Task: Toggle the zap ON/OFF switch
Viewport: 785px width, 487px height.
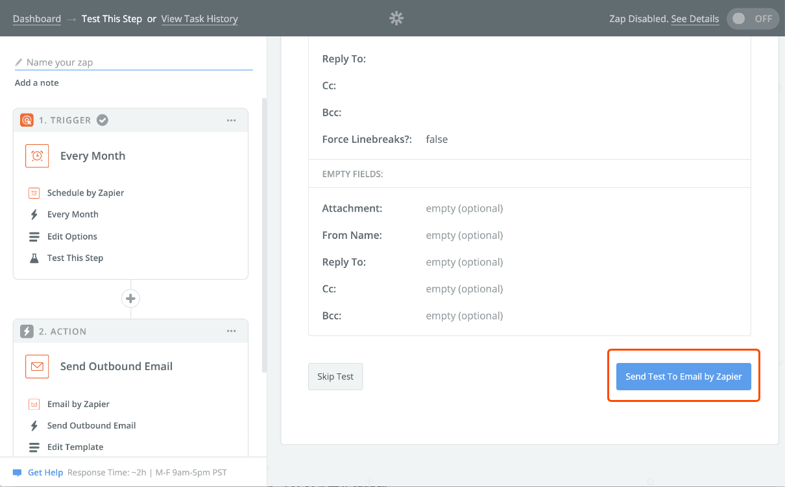Action: [x=752, y=19]
